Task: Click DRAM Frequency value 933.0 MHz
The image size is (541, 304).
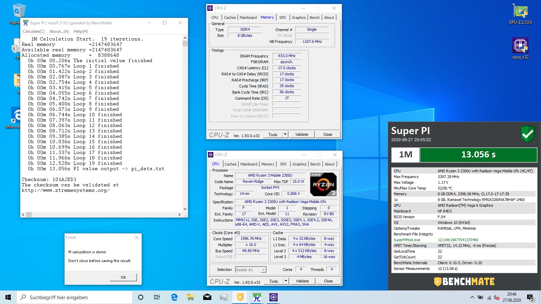Action: [x=287, y=56]
